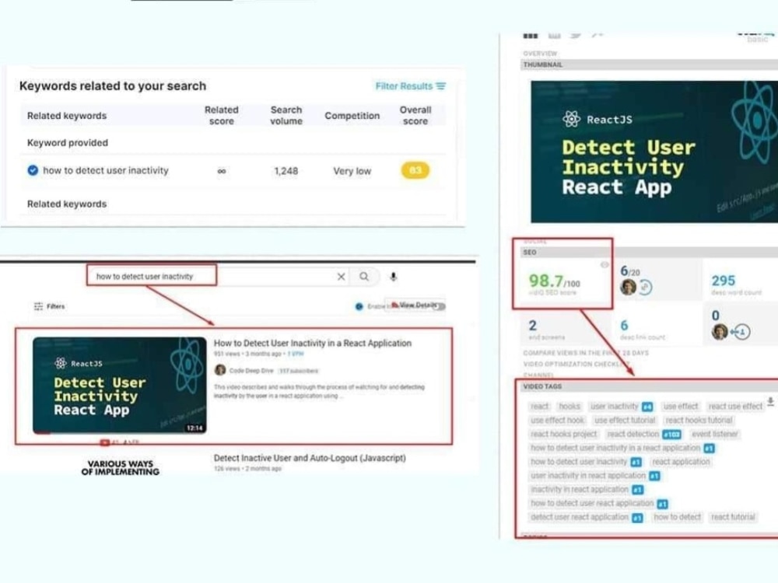The width and height of the screenshot is (778, 583).
Task: Open the Detect User Inactivity video thumbnail
Action: (120, 386)
